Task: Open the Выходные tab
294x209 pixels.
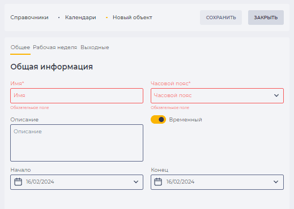Action: [x=95, y=47]
